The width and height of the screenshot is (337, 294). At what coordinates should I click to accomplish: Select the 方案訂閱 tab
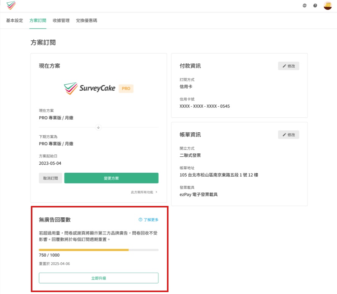click(38, 21)
